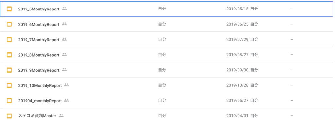Click the folder icon for 2019_6MonthlyReport
Screen dimensions: 335x123
[9, 24]
